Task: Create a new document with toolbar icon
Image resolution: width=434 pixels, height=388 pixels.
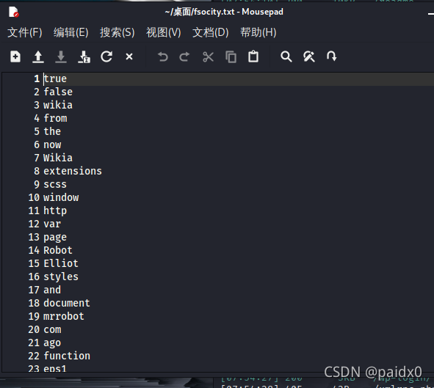Action: tap(15, 56)
